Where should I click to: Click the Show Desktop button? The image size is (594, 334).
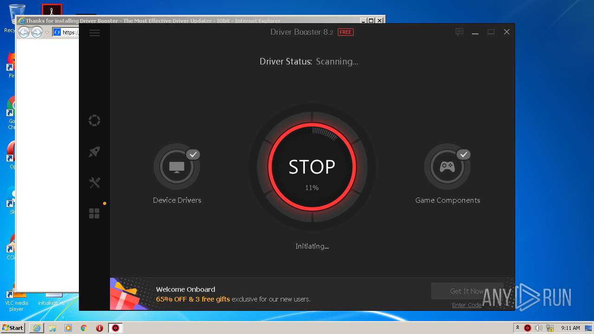point(589,328)
